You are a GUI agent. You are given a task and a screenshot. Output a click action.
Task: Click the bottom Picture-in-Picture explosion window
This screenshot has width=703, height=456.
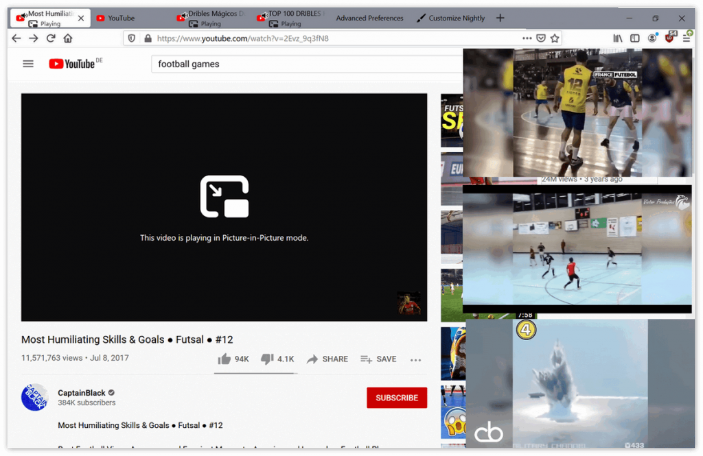coord(580,383)
